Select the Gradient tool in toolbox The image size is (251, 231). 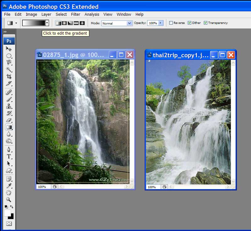(9, 127)
